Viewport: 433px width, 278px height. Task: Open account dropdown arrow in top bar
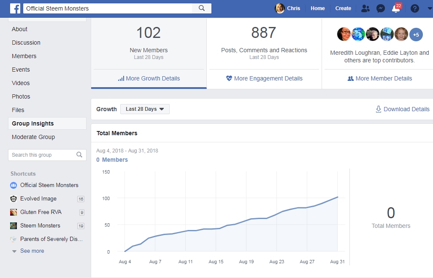(430, 8)
